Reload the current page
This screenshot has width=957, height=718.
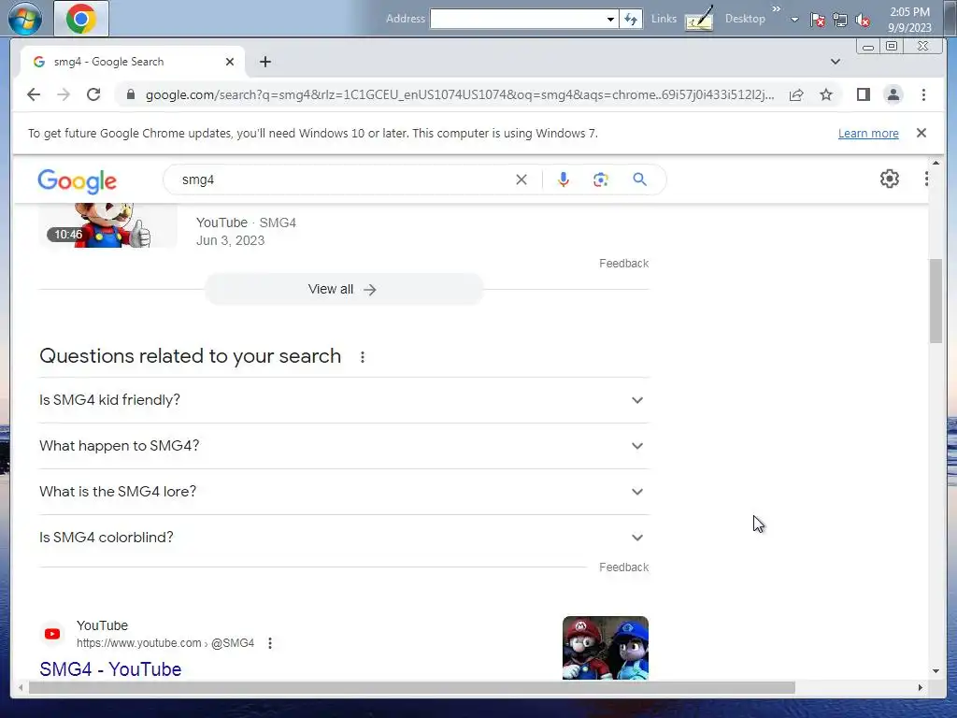coord(93,94)
